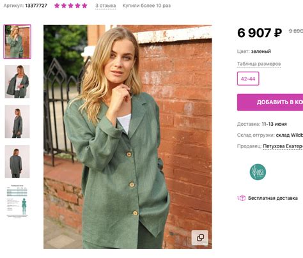
Task: Select the back-view jacket thumbnail
Action: (17, 162)
